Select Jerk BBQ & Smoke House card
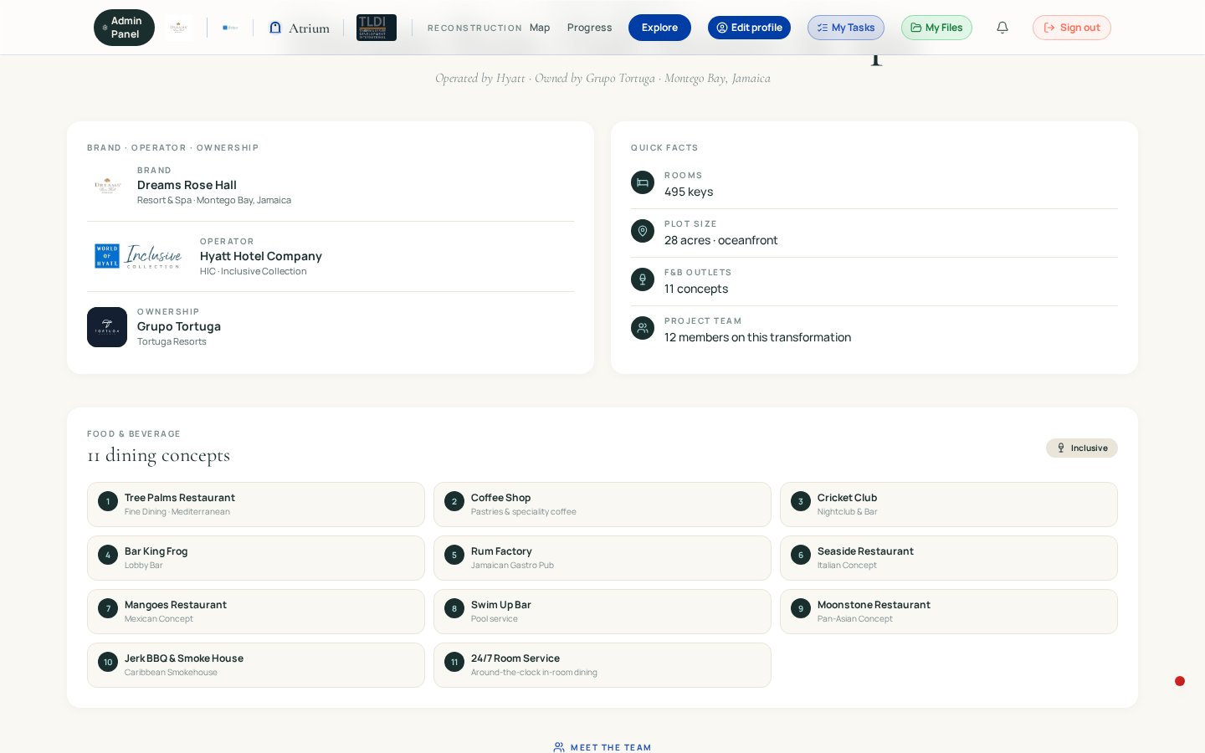 click(256, 665)
